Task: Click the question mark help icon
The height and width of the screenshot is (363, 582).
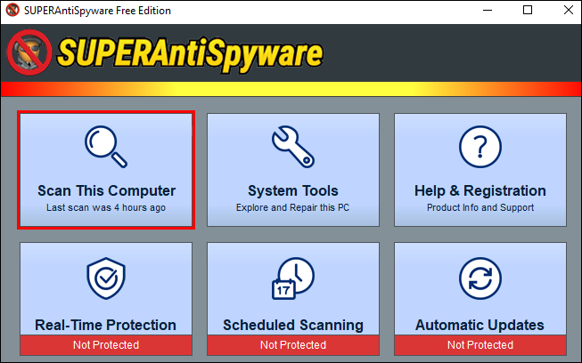Action: pyautogui.click(x=480, y=147)
